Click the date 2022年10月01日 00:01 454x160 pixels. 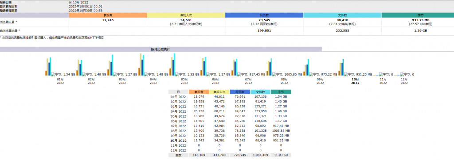86,6
